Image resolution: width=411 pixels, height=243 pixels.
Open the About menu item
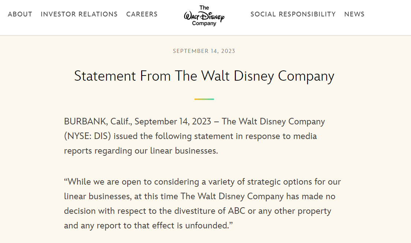pyautogui.click(x=20, y=14)
